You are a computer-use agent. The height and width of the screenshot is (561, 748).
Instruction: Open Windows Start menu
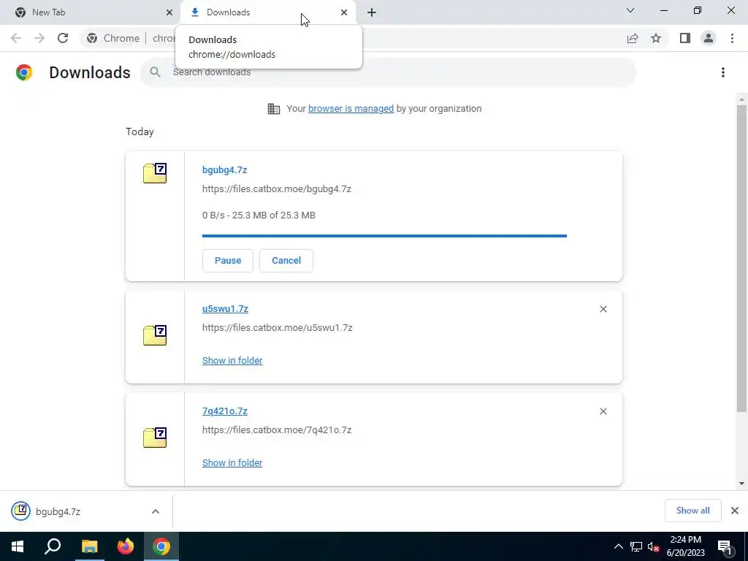click(x=18, y=546)
